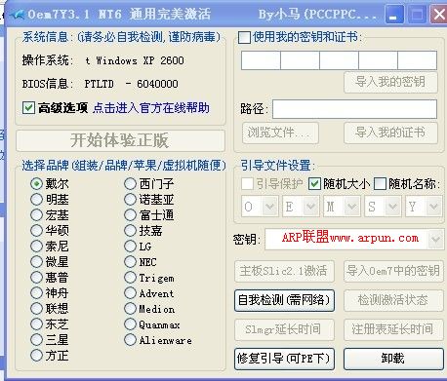Viewport: 447px width, 381px height.
Task: Click the third product key segment box
Action: pos(339,60)
